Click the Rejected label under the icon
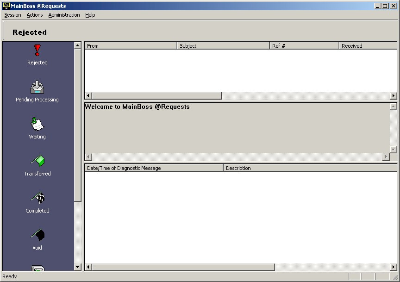400x282 pixels. tap(37, 63)
